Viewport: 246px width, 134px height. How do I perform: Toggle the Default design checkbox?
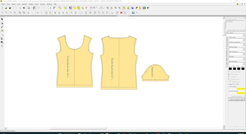[227, 21]
